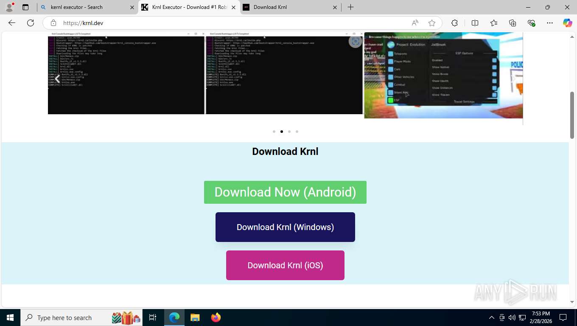Screen dimensions: 577x326
Task: Open the profile avatar menu
Action: pyautogui.click(x=9, y=7)
